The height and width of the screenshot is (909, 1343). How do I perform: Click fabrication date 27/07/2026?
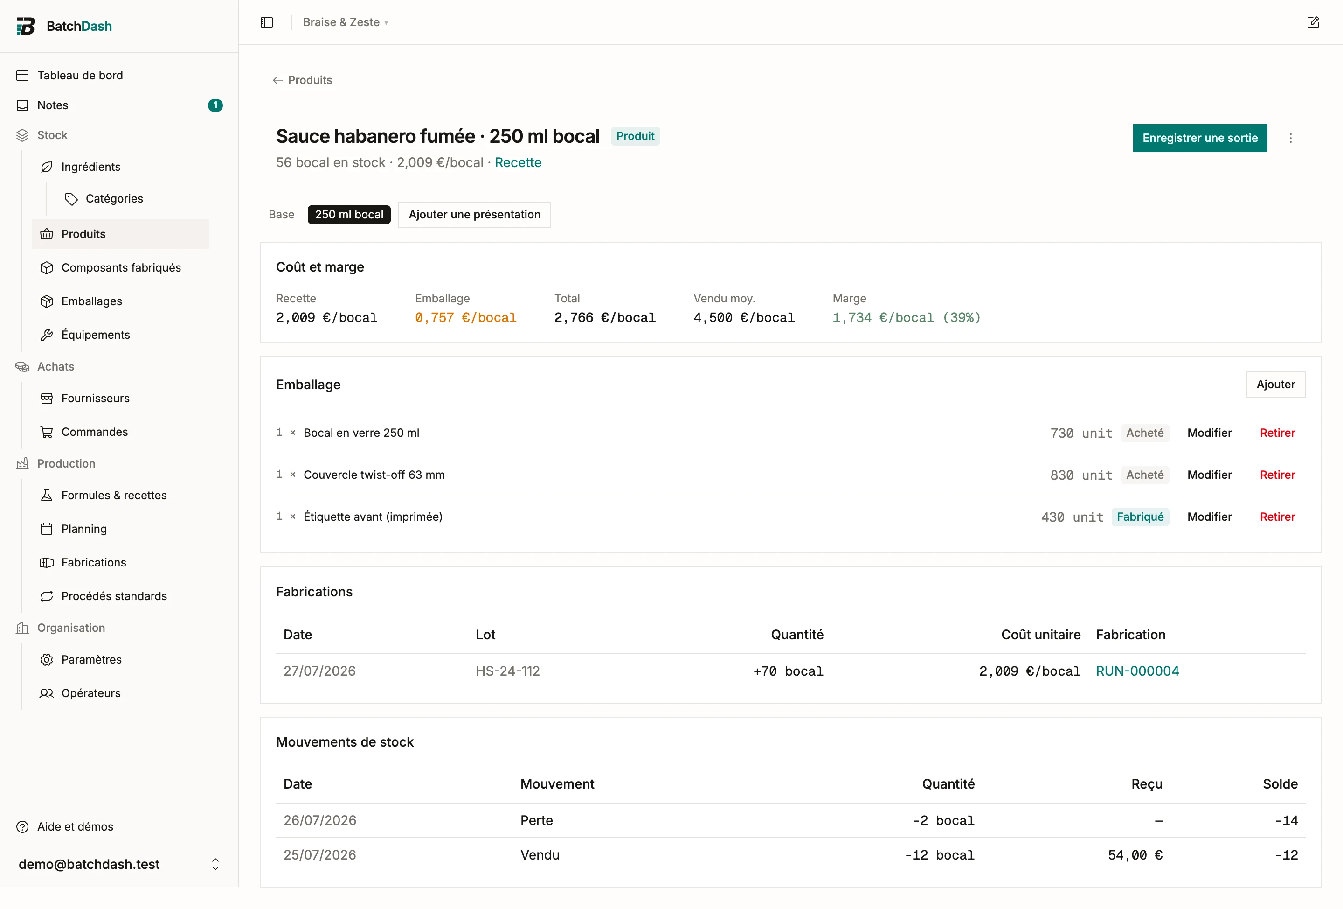(319, 671)
